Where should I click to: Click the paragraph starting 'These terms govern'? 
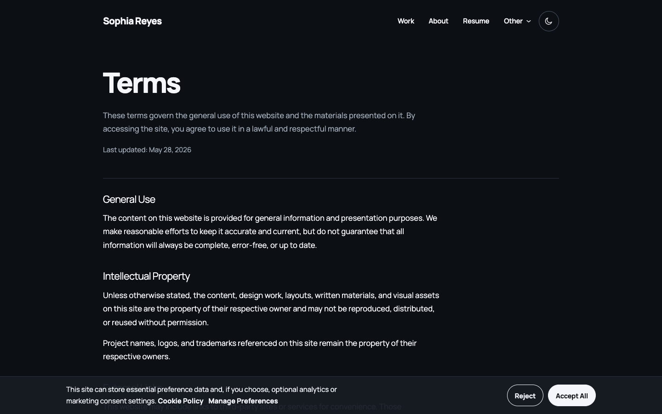pos(259,122)
